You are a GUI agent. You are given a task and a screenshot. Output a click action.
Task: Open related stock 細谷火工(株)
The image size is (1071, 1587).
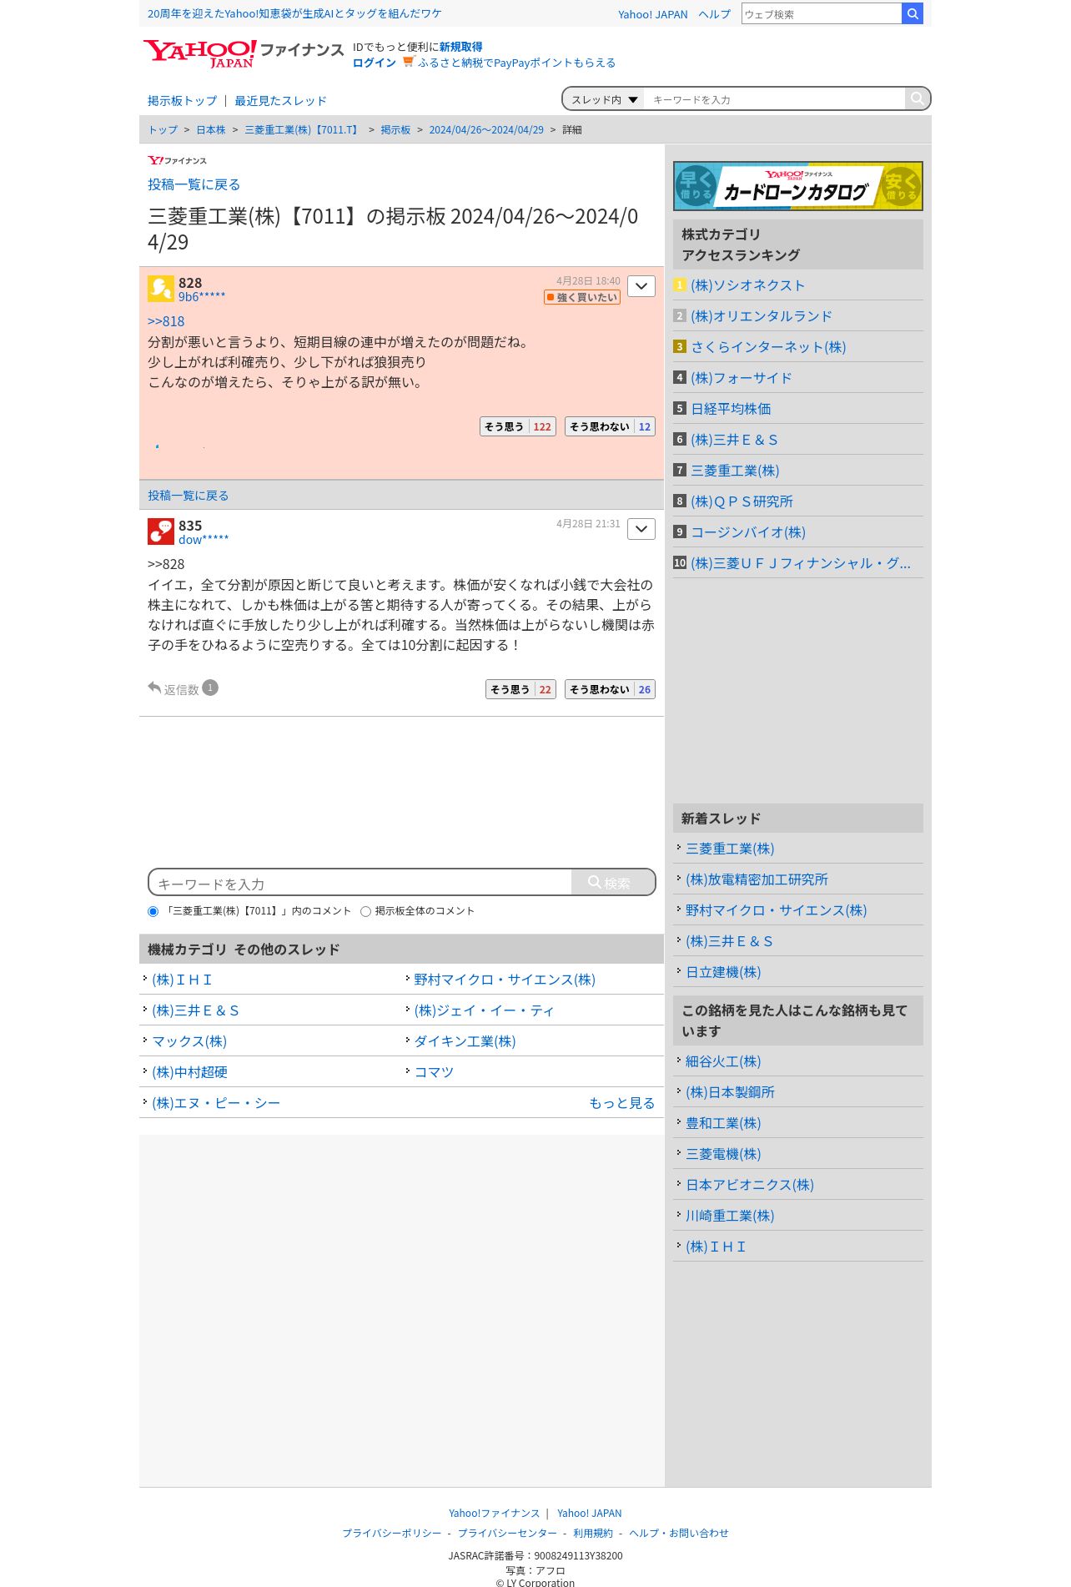[x=723, y=1061]
